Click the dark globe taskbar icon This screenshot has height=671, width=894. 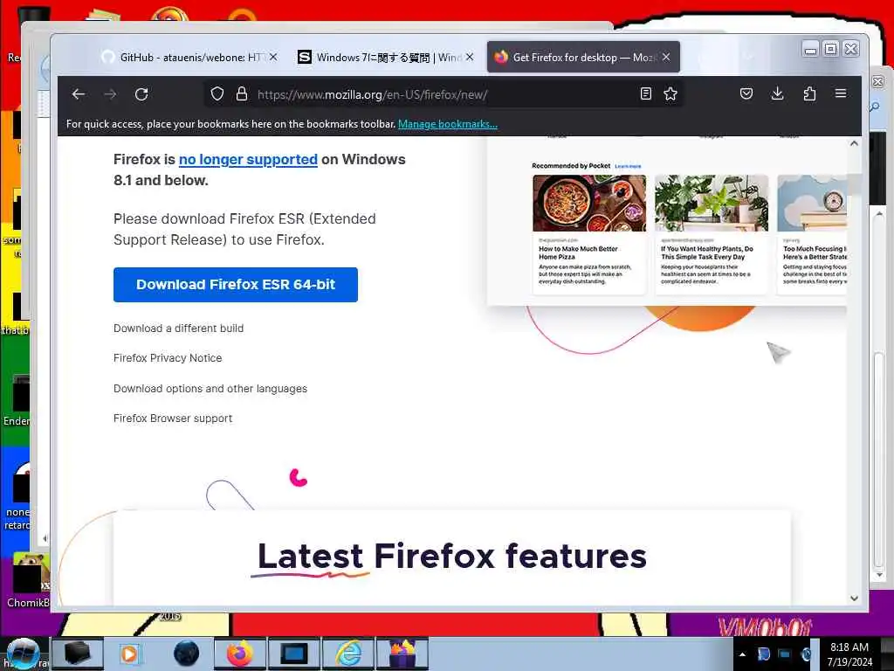[x=187, y=654]
